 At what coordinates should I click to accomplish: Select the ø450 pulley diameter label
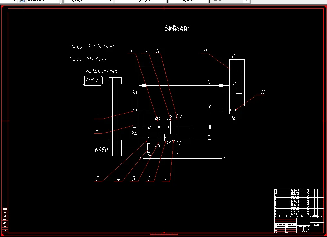click(101, 150)
